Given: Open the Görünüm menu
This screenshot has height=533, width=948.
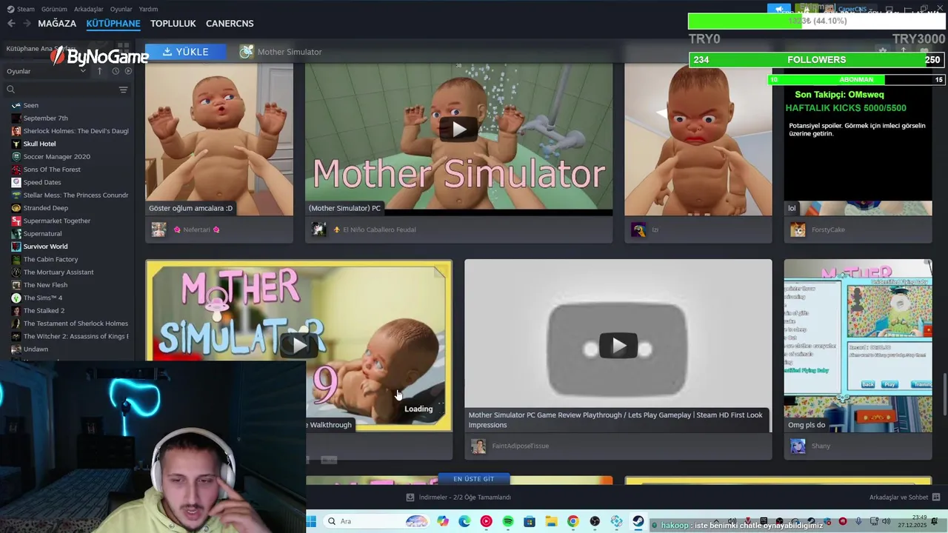Looking at the screenshot, I should 54,9.
